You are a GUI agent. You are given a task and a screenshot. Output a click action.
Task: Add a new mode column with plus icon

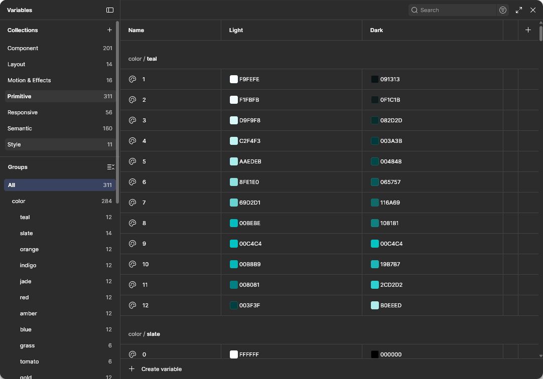coord(528,30)
